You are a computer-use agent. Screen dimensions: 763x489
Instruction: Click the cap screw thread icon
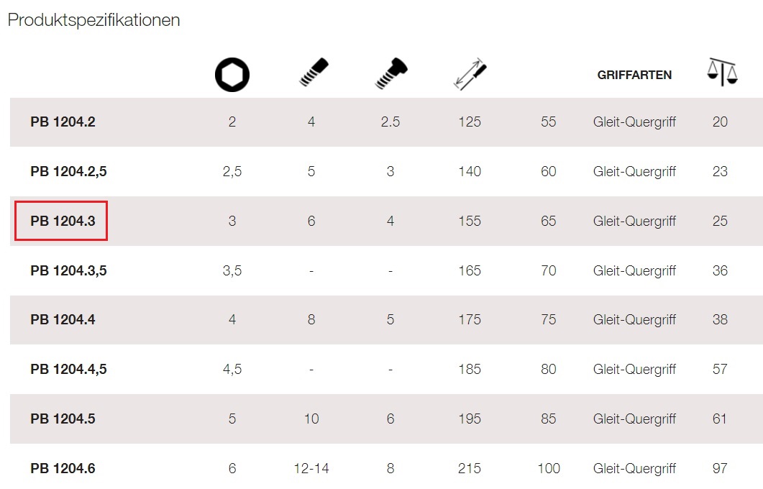[x=391, y=73]
